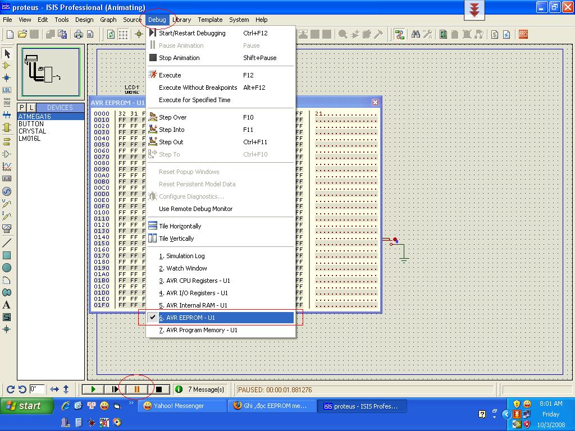This screenshot has width=575, height=431.
Task: Click the Pause simulation button
Action: click(137, 389)
